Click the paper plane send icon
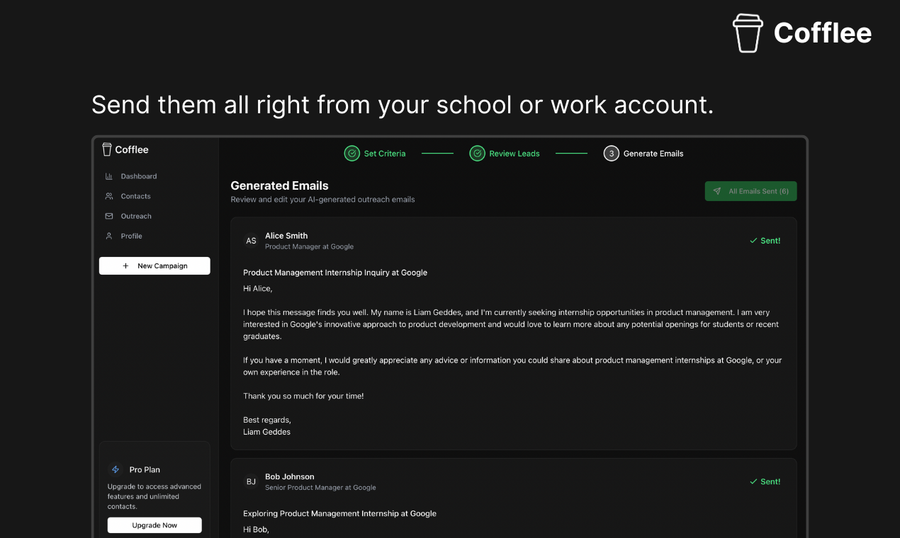Screen dimensions: 900x538 pyautogui.click(x=717, y=191)
